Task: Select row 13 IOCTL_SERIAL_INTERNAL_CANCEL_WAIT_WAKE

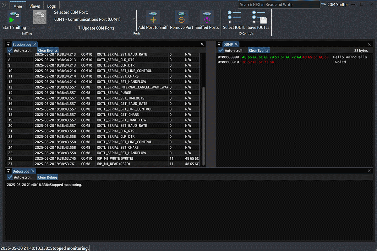Action: click(103, 87)
